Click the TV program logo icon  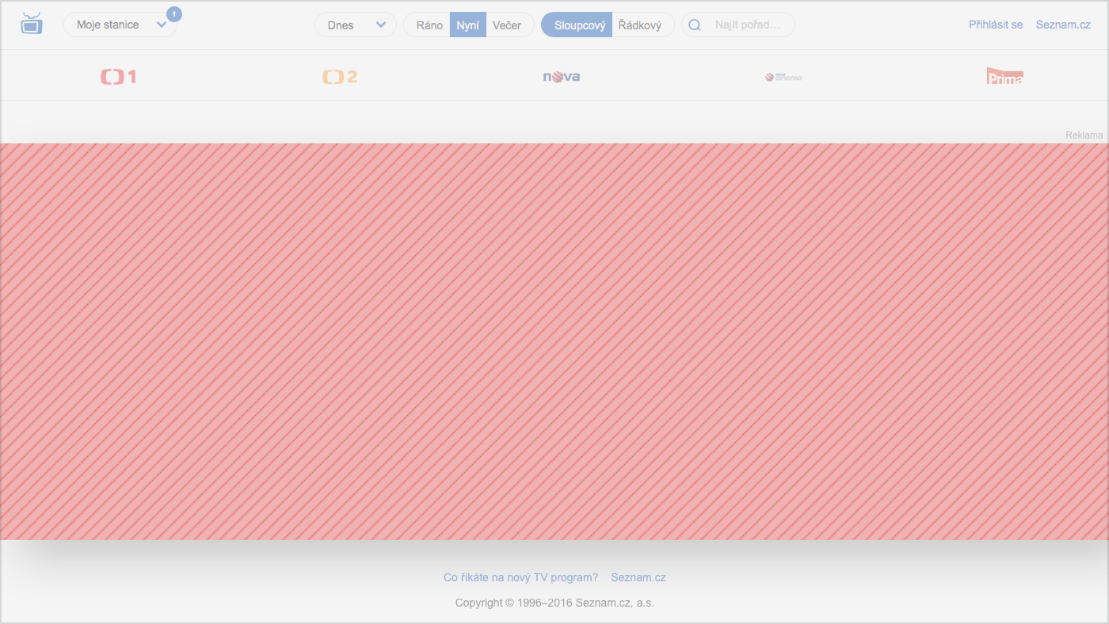(x=31, y=24)
